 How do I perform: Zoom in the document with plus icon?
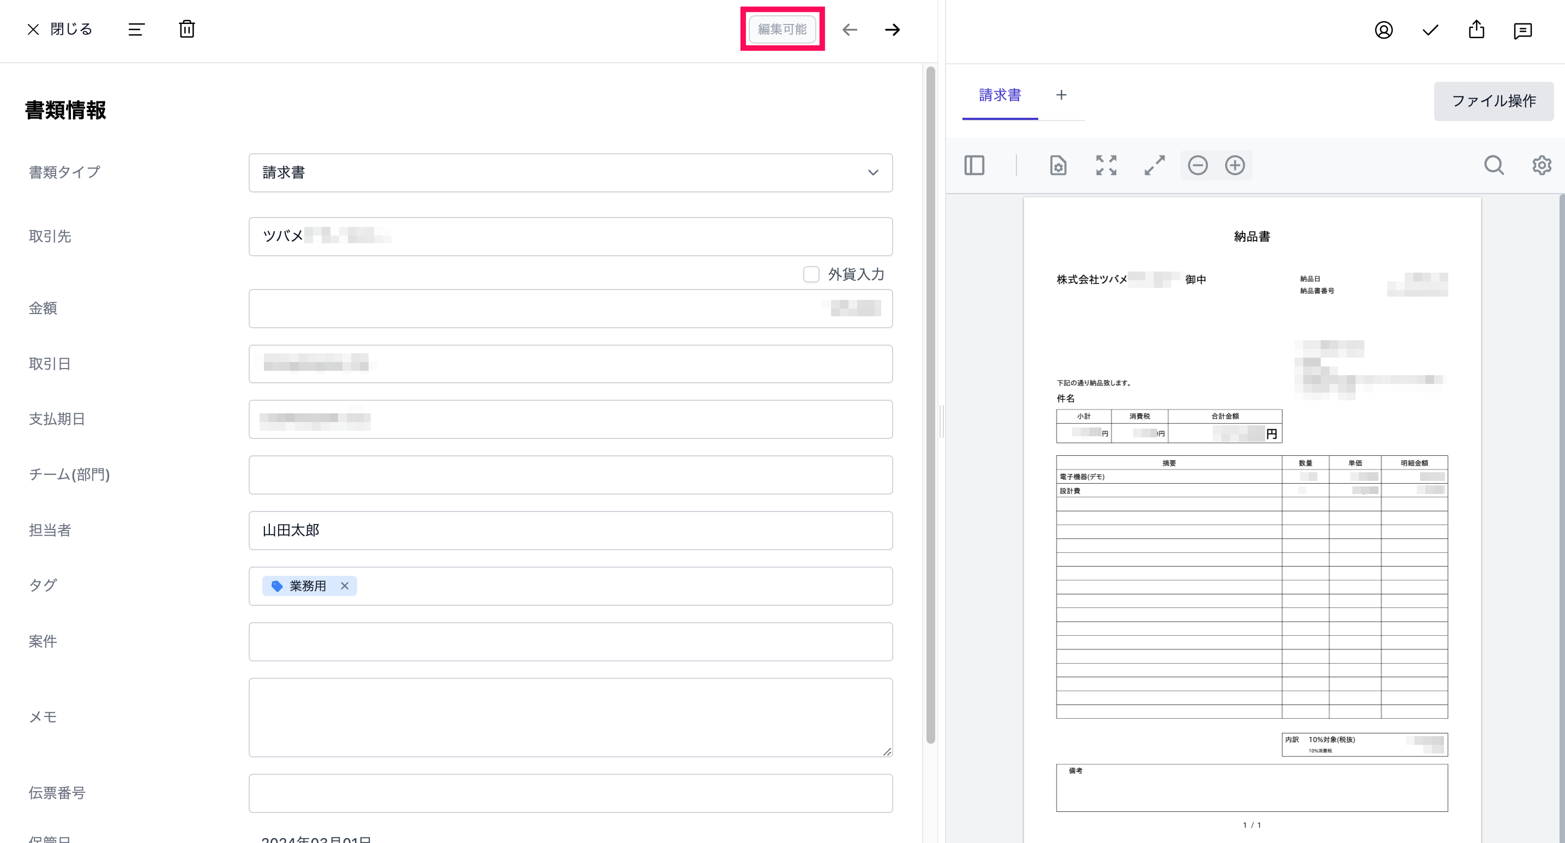(1235, 165)
